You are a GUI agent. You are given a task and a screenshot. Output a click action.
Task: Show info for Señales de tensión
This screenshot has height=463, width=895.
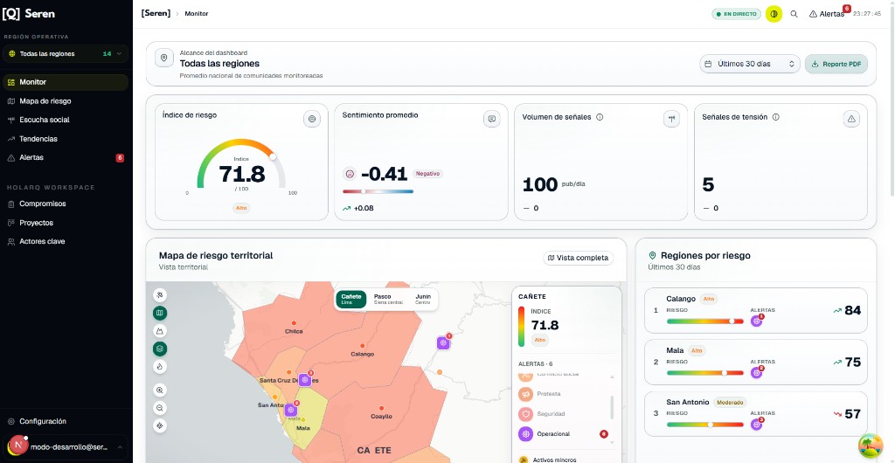click(x=776, y=117)
